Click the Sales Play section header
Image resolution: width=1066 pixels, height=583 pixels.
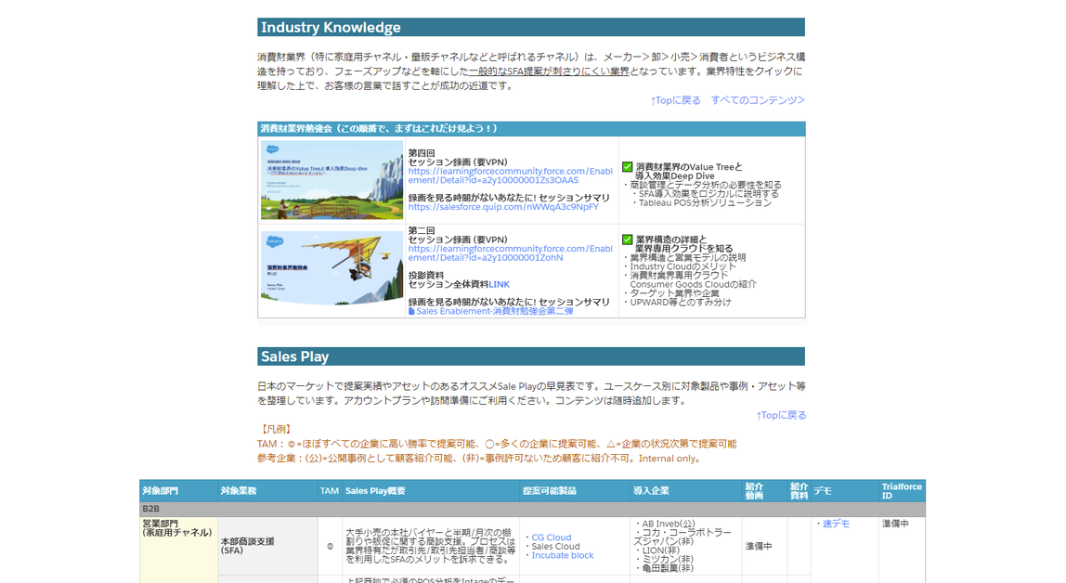531,356
